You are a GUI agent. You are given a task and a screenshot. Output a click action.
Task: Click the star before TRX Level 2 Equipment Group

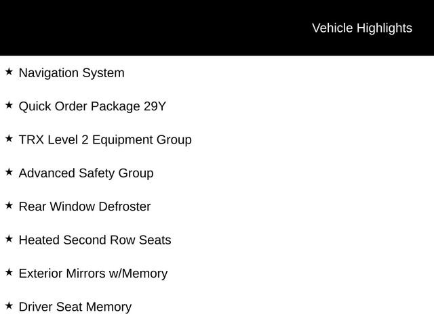pos(9,138)
